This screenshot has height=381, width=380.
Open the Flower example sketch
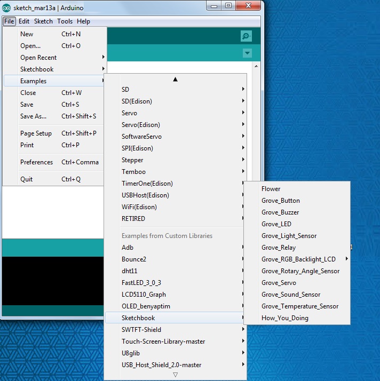297,189
